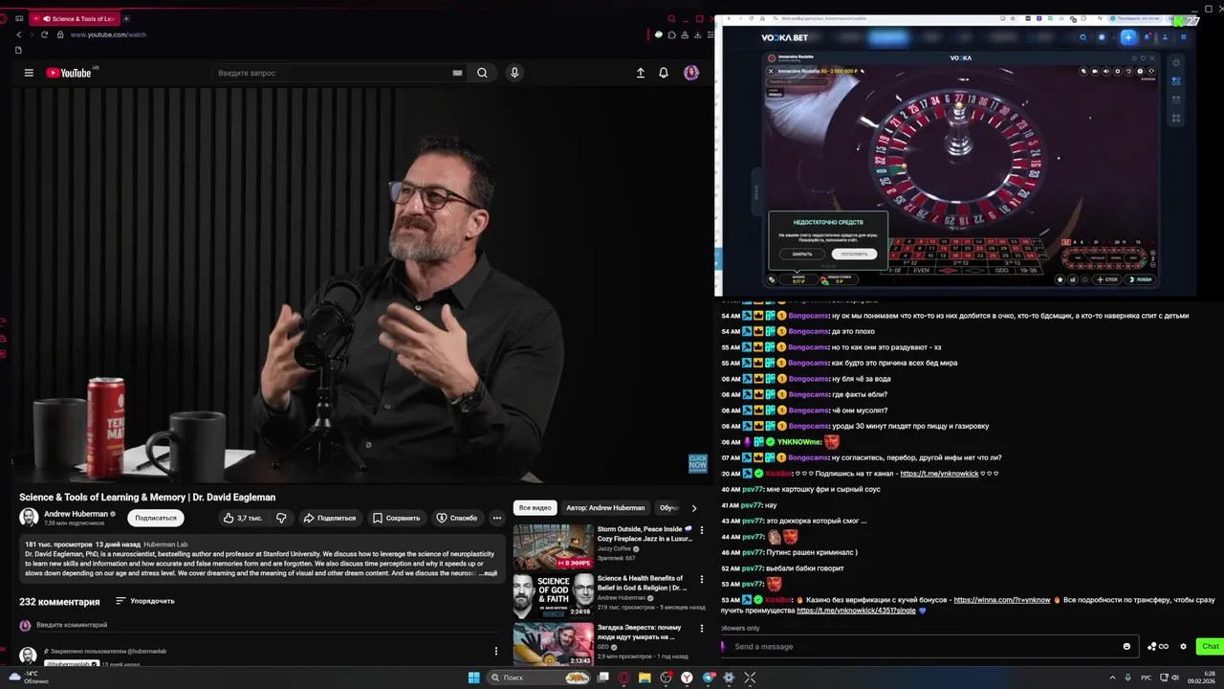
Task: Expand the description with ...ещё
Action: pos(489,573)
